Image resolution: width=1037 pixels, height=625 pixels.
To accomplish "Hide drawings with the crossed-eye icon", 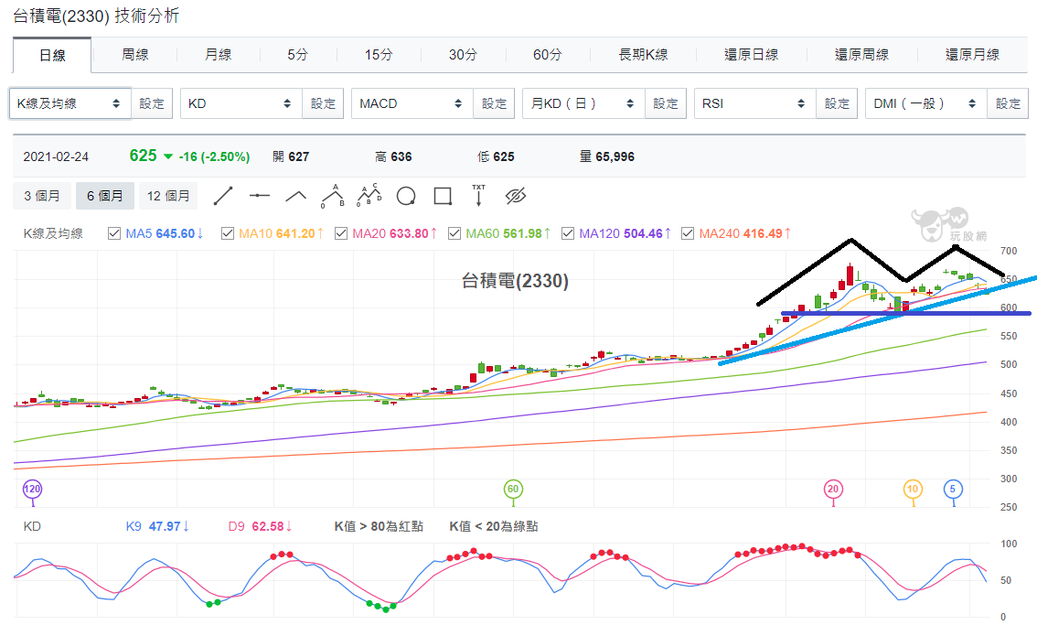I will click(515, 196).
